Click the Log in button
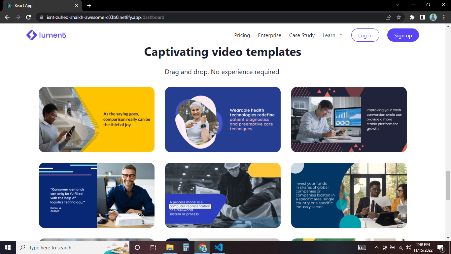Viewport: 451px width, 254px height. 365,35
